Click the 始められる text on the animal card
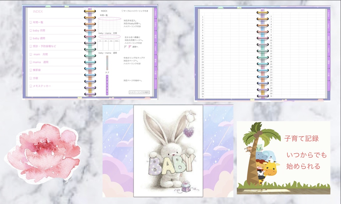This screenshot has height=204, width=341. click(303, 166)
